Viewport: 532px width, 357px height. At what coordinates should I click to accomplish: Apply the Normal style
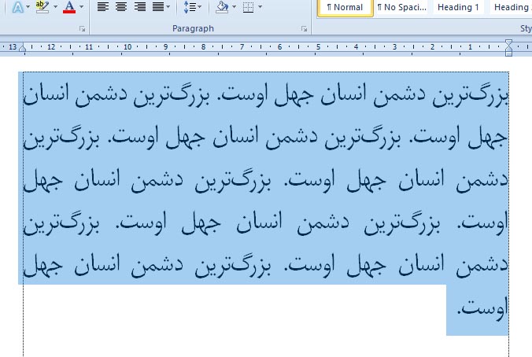[345, 7]
